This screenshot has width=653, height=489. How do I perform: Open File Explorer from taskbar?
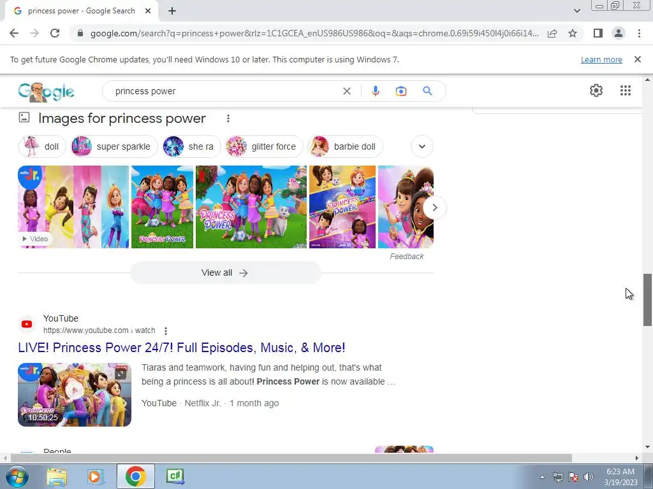tap(57, 476)
